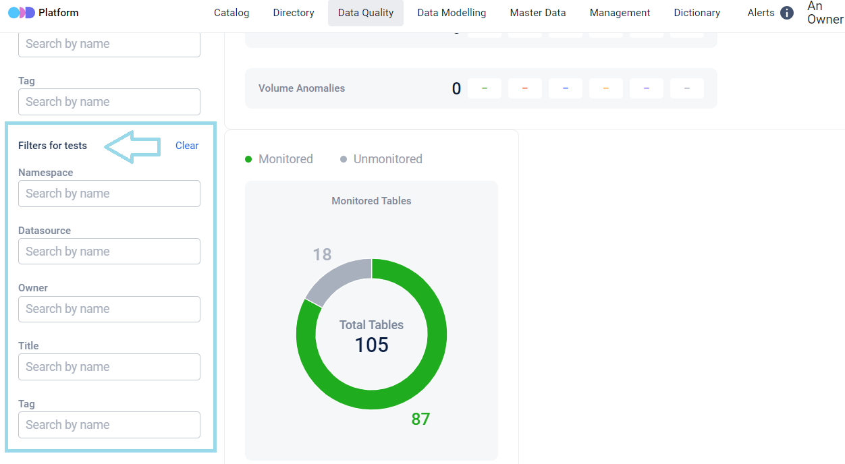Screen dimensions: 845x464
Task: Toggle the Monitored legend item
Action: [x=279, y=159]
